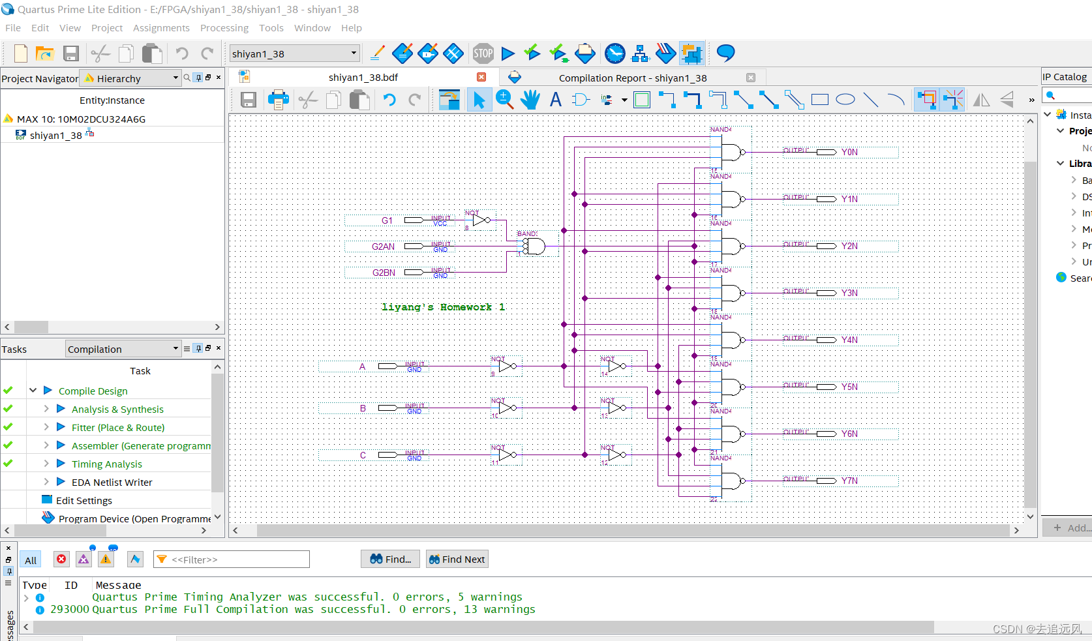Select the Rectangle drawing tool
The width and height of the screenshot is (1092, 641).
(x=819, y=100)
